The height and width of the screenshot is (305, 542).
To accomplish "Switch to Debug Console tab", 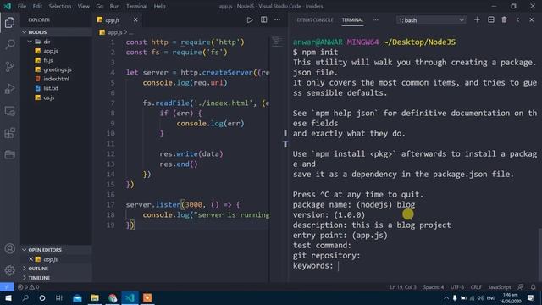I will [x=315, y=20].
